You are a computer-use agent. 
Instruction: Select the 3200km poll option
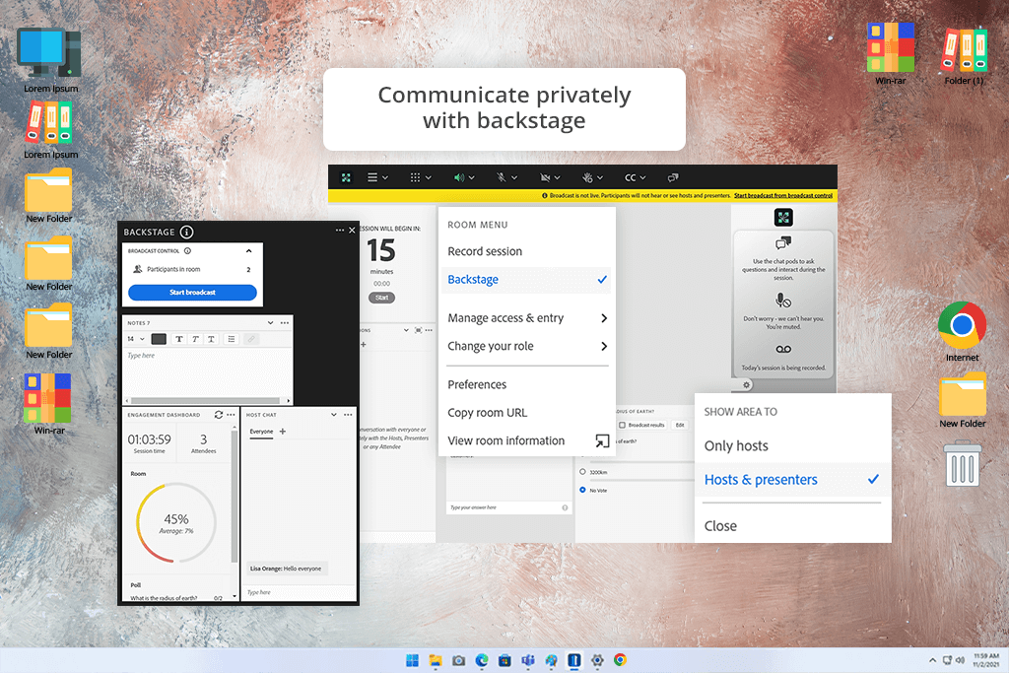tap(582, 472)
